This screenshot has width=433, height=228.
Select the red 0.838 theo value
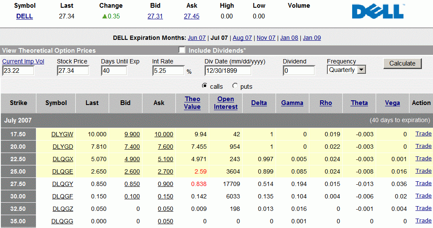click(199, 184)
